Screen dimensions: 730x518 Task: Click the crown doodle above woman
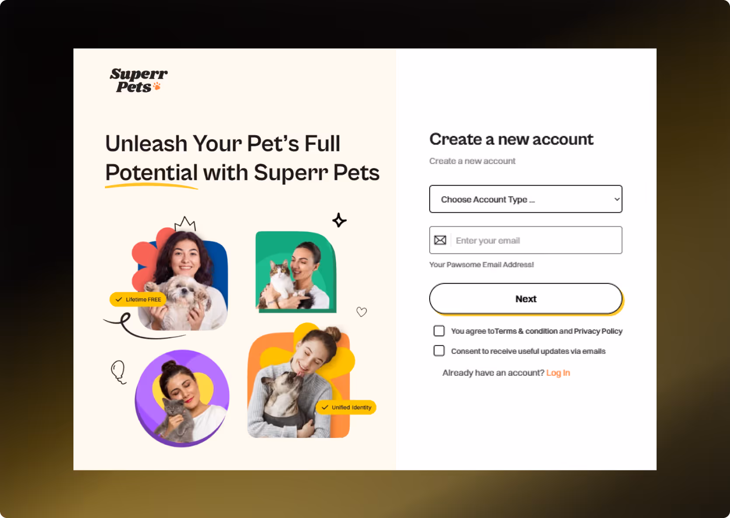tap(185, 224)
